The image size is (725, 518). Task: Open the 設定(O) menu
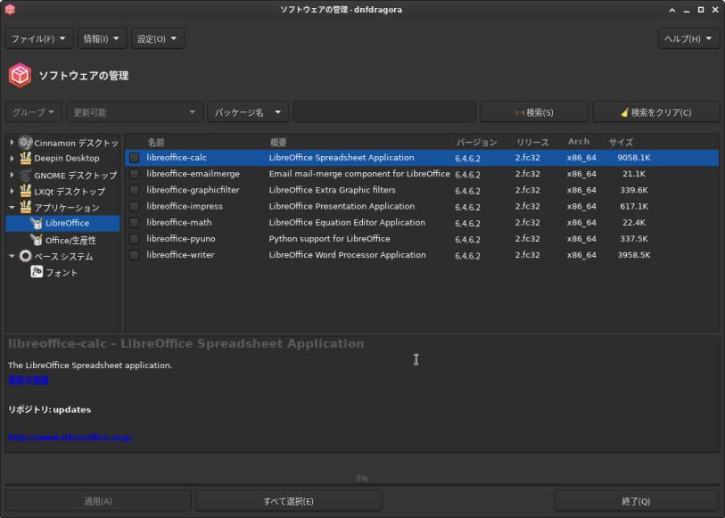coord(157,38)
